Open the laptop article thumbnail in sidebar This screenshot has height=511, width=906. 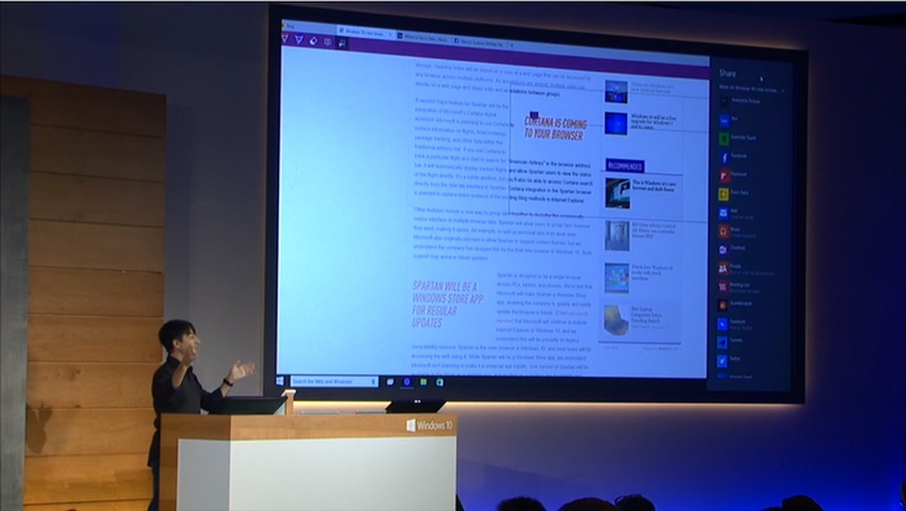tap(616, 320)
